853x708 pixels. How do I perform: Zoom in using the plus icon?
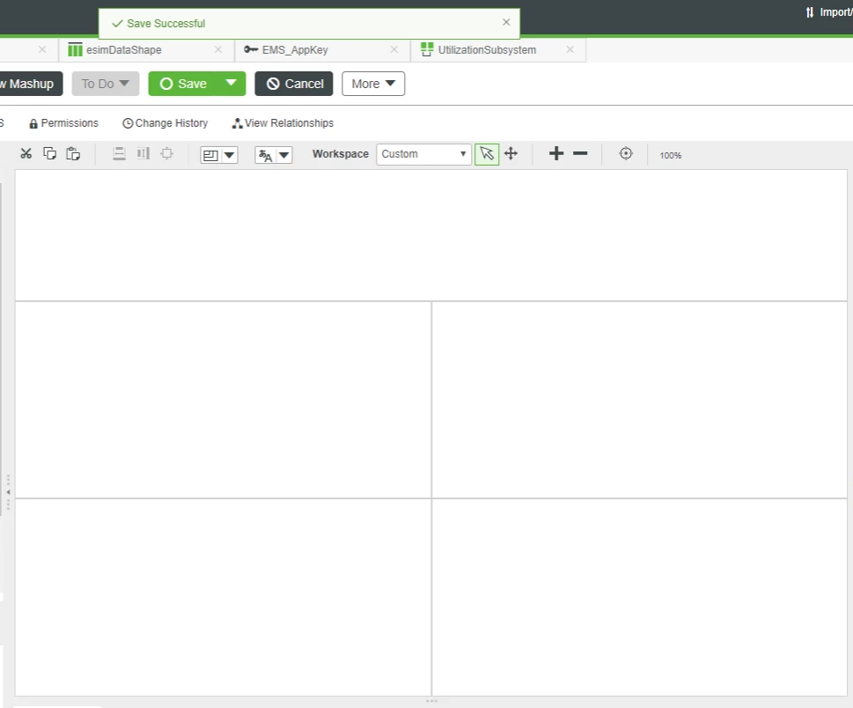click(556, 153)
